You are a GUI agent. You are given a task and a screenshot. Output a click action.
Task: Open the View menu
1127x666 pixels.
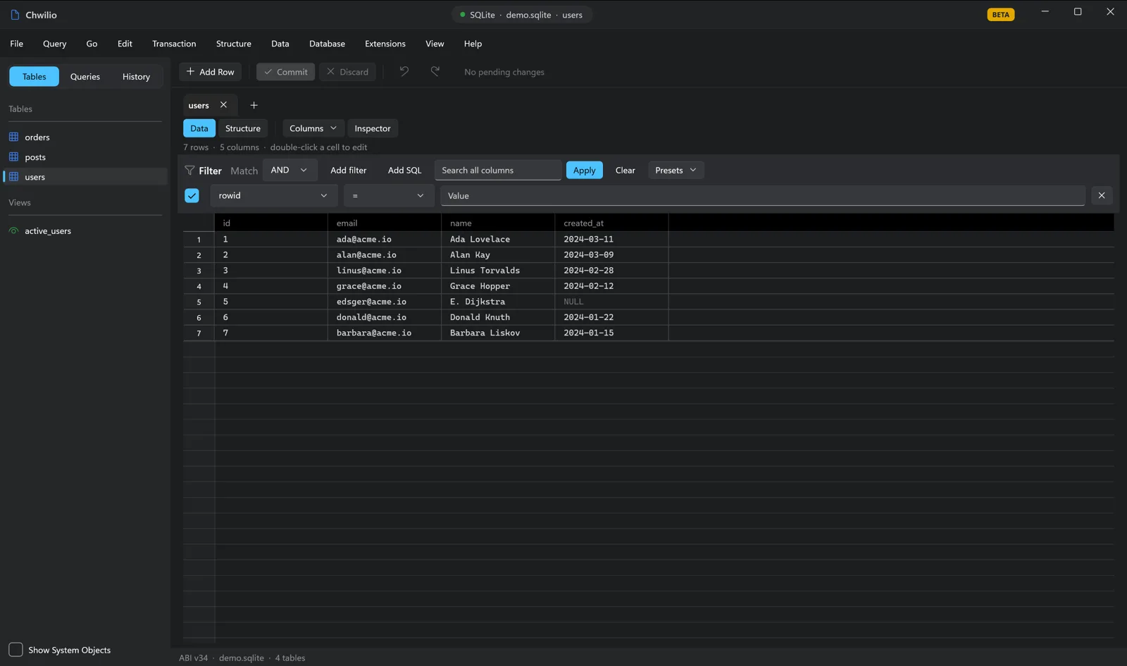435,44
